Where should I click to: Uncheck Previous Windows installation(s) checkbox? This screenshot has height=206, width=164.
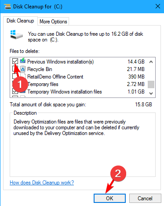coord(15,61)
